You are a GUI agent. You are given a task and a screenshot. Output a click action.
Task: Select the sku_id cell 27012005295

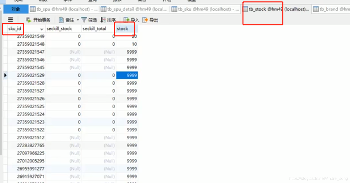click(26, 161)
